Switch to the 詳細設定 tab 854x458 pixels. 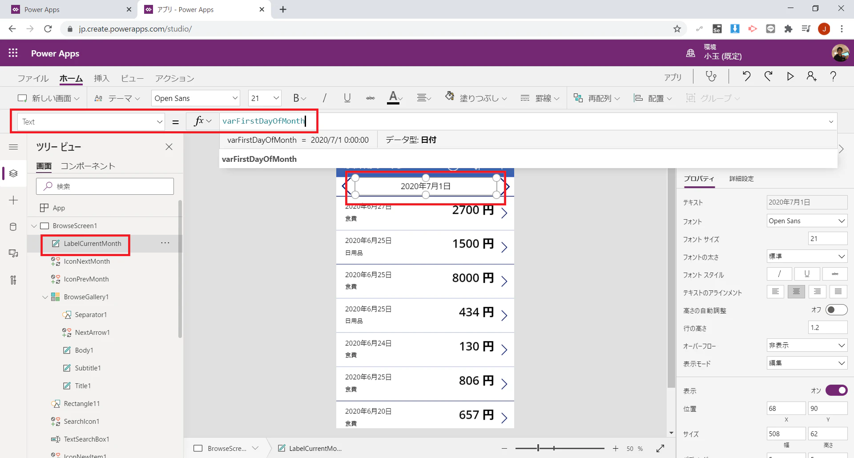click(741, 179)
